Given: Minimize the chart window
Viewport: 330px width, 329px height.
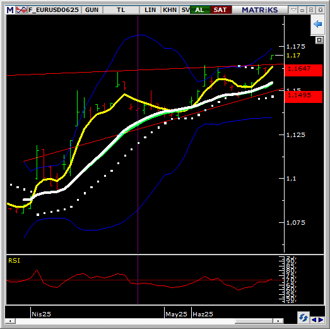Looking at the screenshot, I should coord(302,10).
